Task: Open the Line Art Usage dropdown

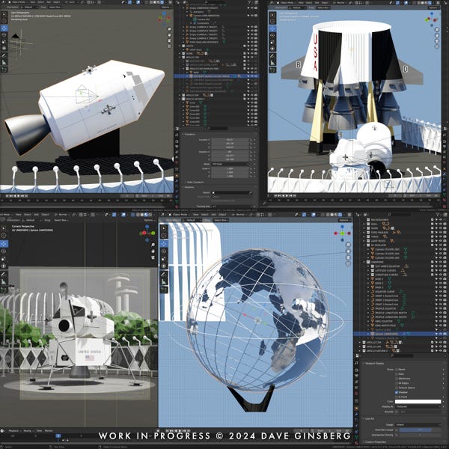Action: 418,424
